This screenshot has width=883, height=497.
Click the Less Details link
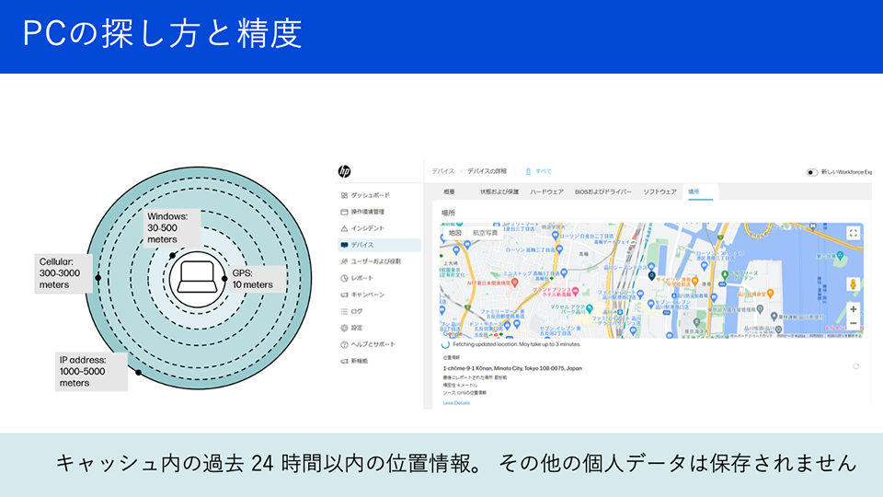point(456,403)
